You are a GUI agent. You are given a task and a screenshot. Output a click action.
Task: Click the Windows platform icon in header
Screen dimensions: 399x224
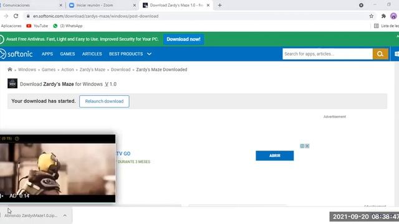click(397, 54)
